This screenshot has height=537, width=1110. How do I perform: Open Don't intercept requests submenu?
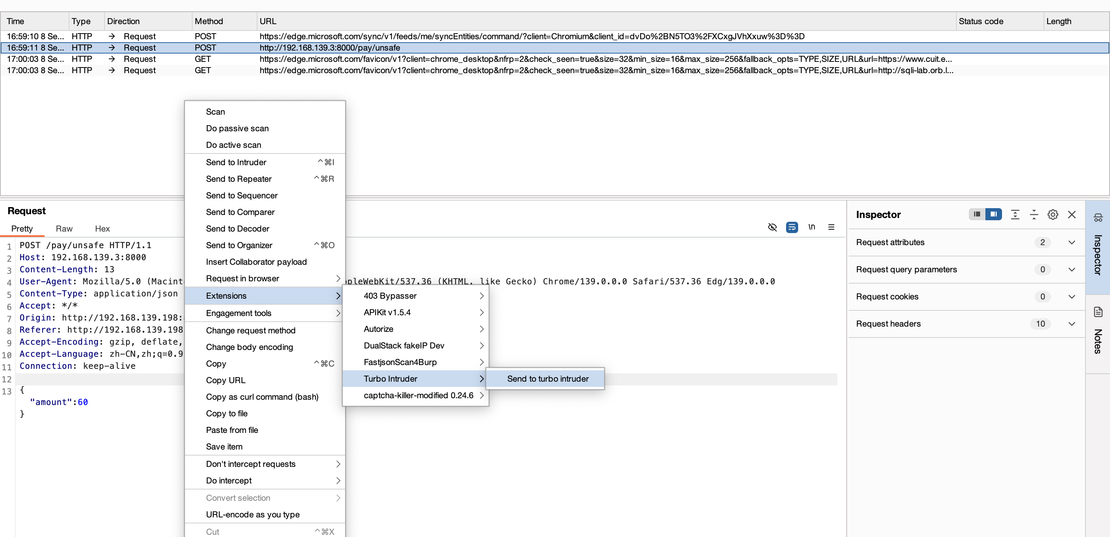(x=265, y=464)
